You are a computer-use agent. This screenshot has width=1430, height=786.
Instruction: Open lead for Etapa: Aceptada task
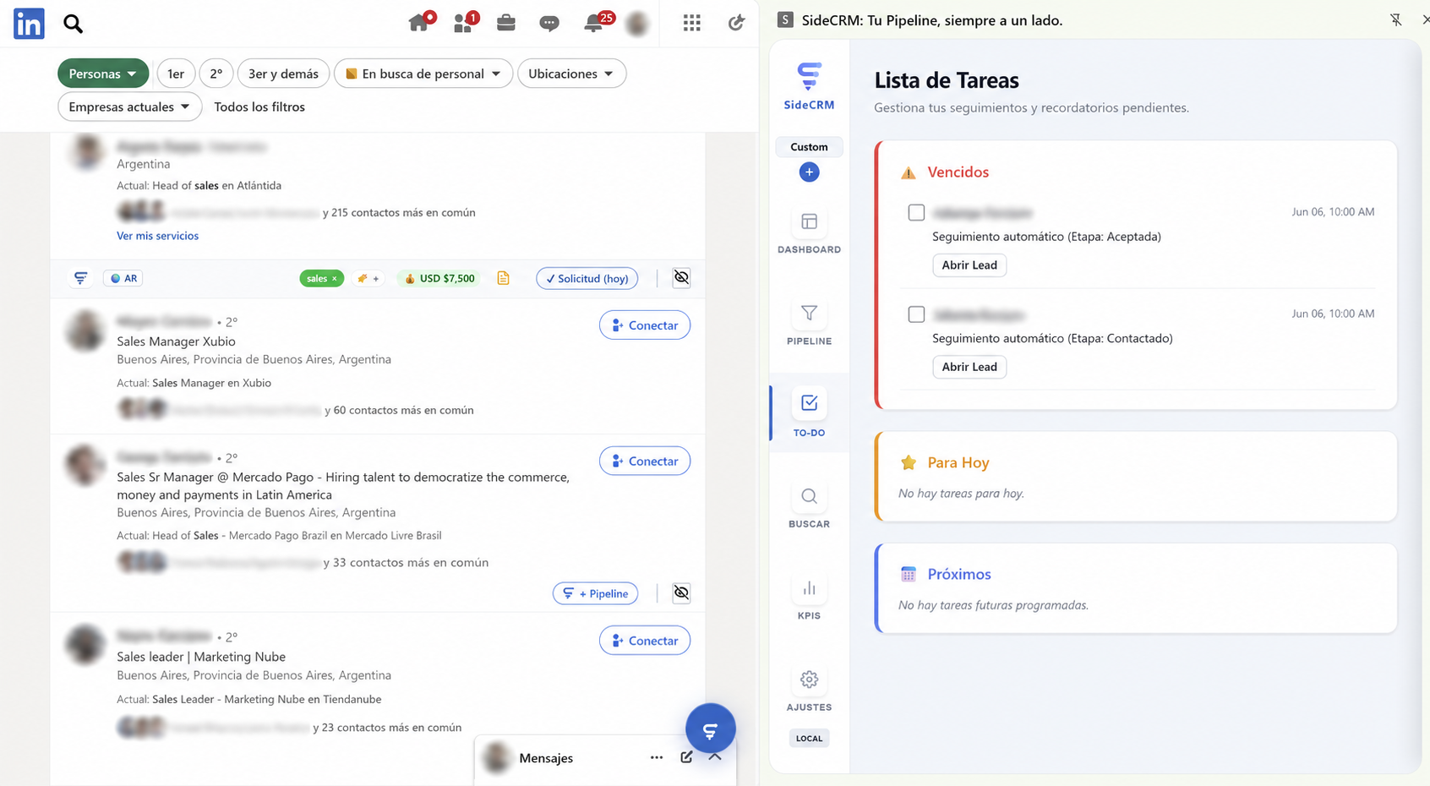[969, 265]
